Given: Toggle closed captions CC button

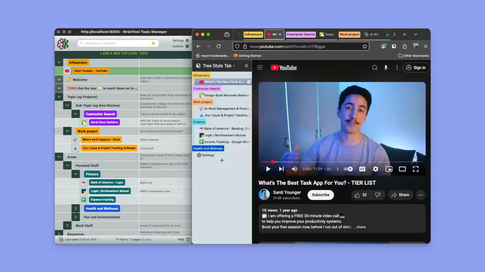Looking at the screenshot, I should [362, 169].
